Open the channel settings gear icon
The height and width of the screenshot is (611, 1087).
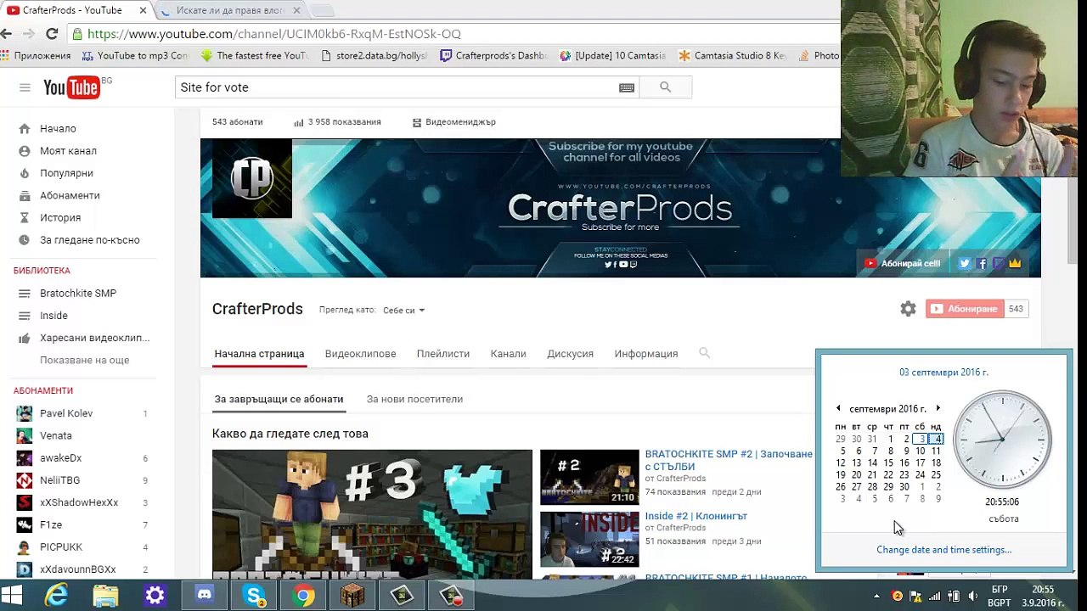point(908,309)
